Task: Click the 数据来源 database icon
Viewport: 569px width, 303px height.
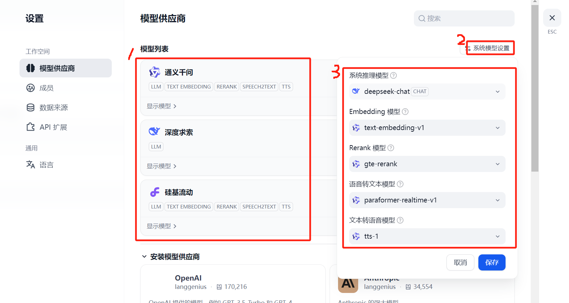Action: point(31,107)
